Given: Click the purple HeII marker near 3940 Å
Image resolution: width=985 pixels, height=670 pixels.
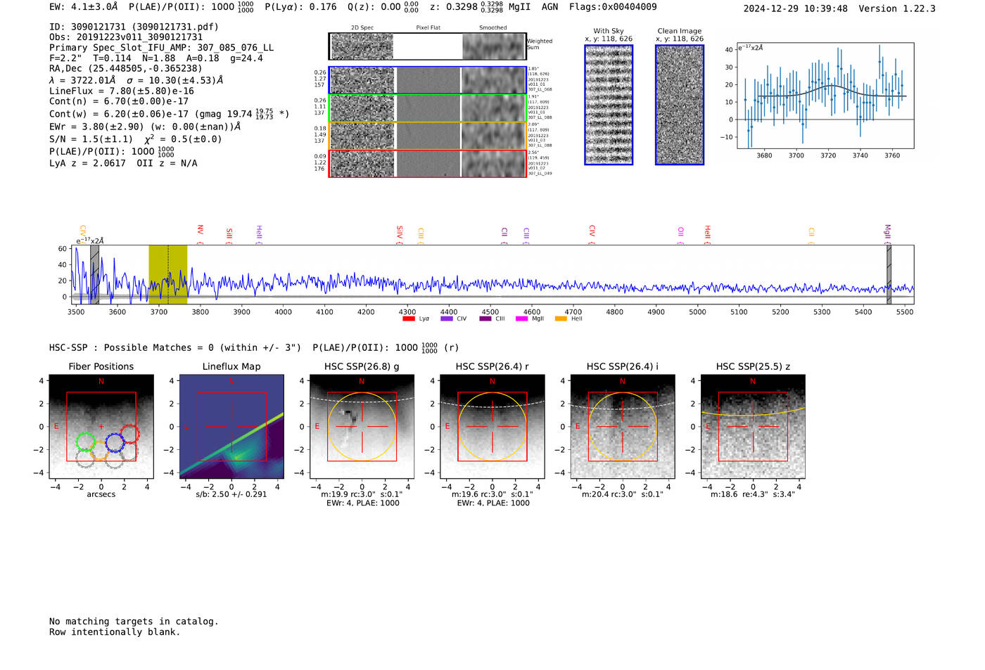Looking at the screenshot, I should click(259, 235).
